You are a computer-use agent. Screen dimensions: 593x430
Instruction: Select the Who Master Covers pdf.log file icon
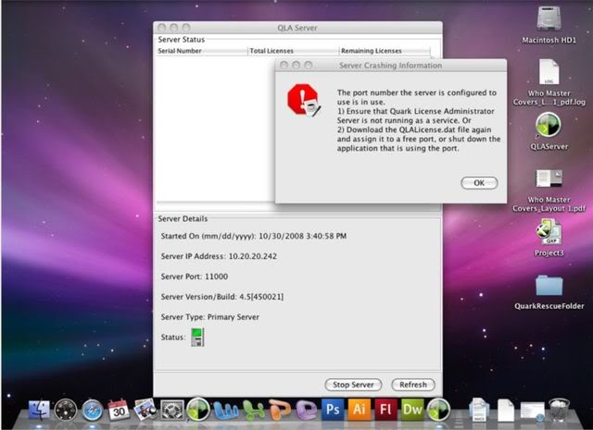[549, 72]
